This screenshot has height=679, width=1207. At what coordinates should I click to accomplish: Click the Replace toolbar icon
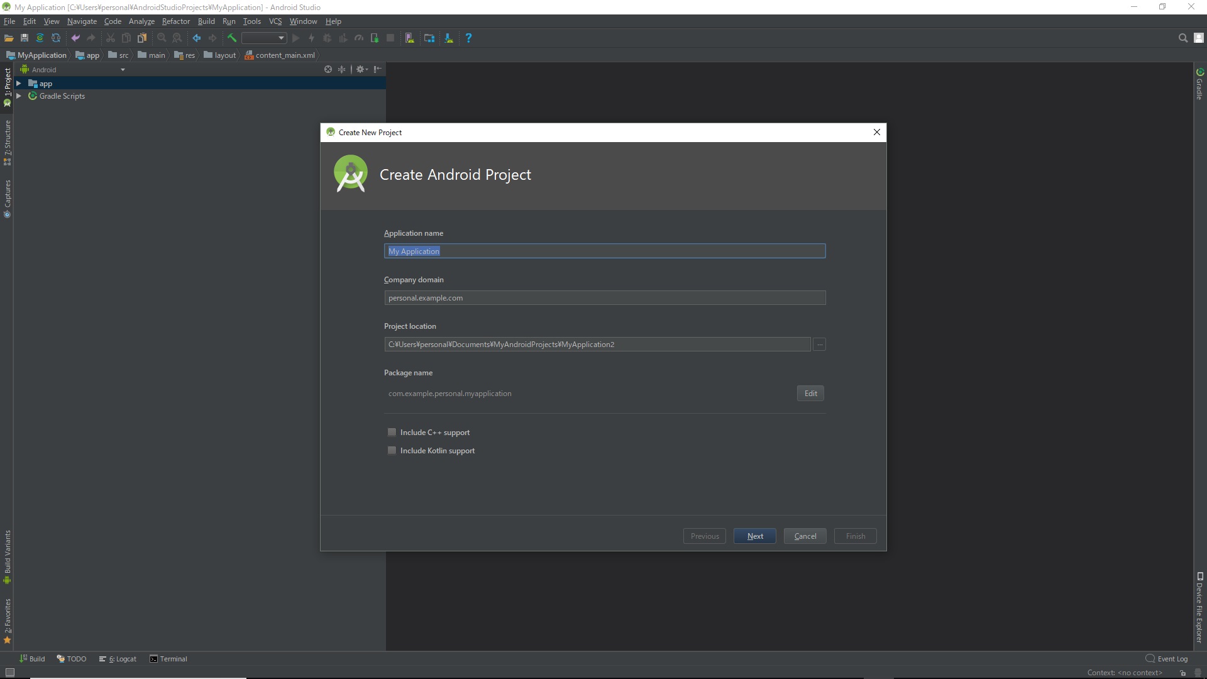[177, 38]
